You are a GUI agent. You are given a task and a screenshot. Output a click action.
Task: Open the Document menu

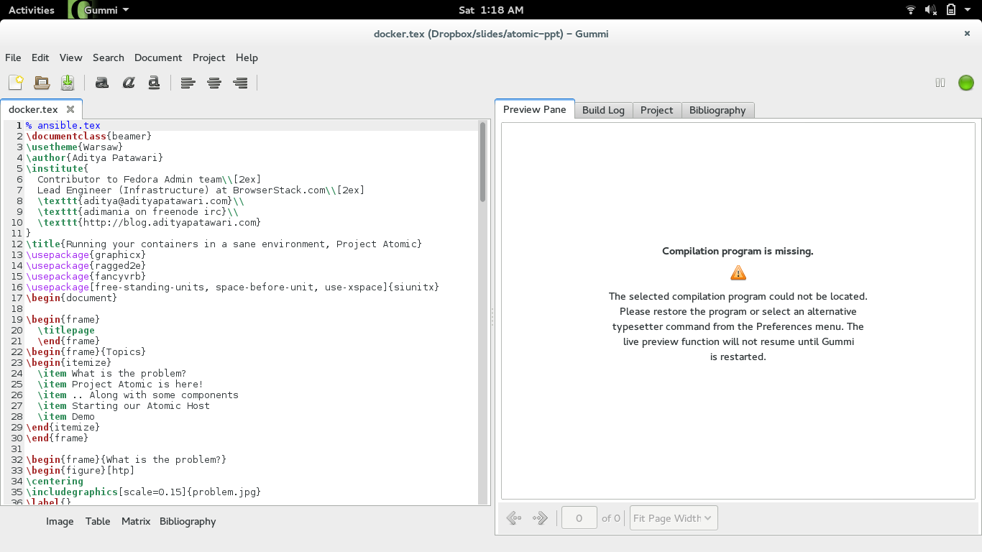[158, 57]
